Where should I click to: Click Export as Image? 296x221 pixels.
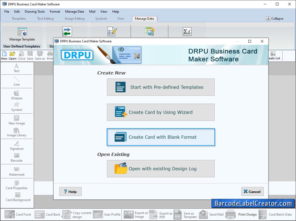point(136,215)
